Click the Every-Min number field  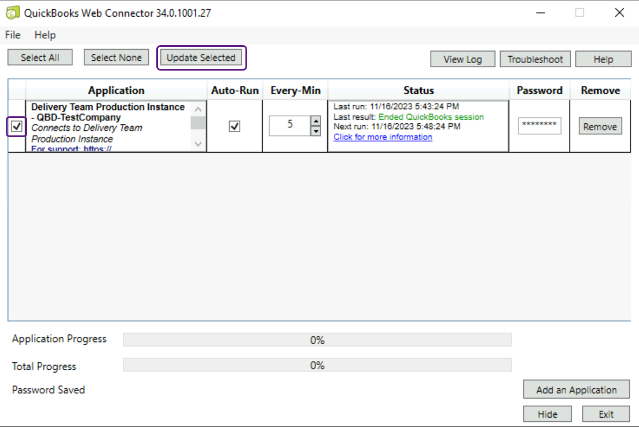pos(290,126)
